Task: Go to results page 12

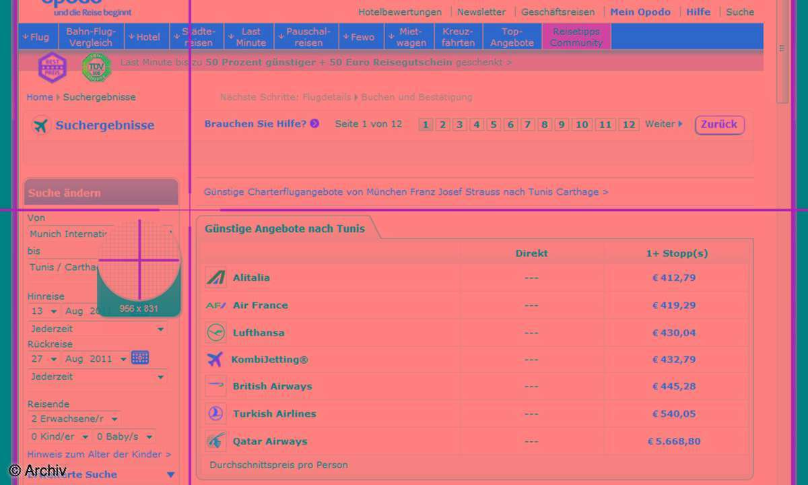Action: (x=629, y=125)
